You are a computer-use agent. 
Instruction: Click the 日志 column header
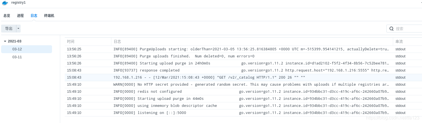[117, 42]
